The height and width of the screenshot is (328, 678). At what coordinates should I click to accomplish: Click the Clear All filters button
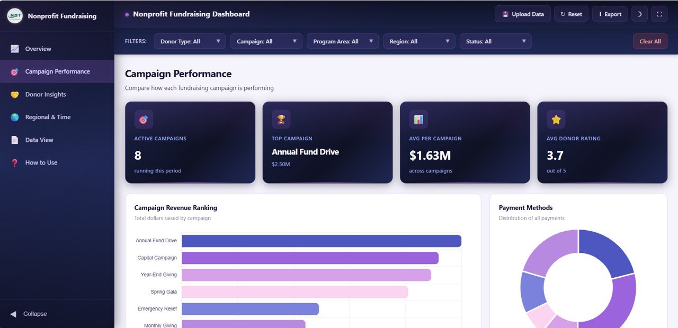(x=650, y=41)
